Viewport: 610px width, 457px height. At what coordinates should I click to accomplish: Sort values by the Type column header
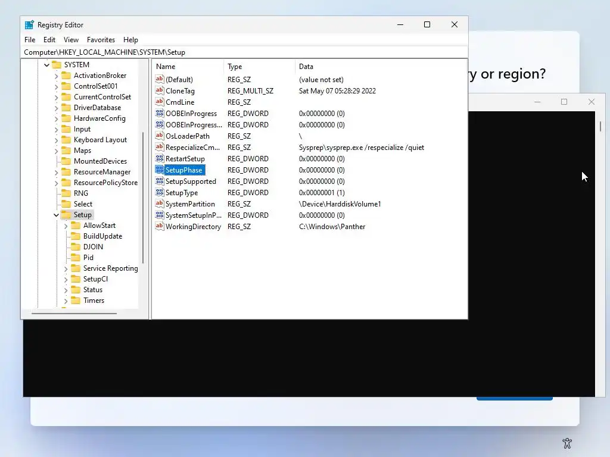pos(260,67)
